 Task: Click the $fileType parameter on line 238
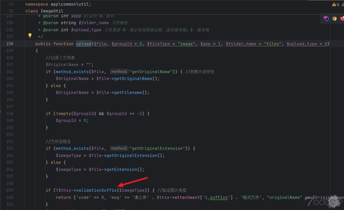click(x=159, y=44)
